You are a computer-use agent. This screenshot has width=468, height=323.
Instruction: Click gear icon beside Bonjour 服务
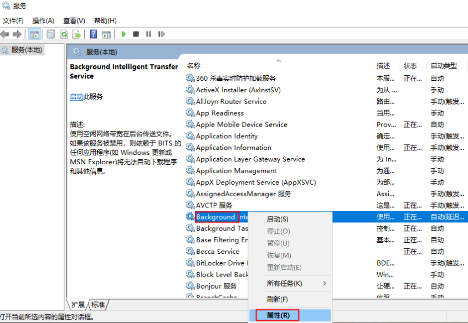[191, 286]
